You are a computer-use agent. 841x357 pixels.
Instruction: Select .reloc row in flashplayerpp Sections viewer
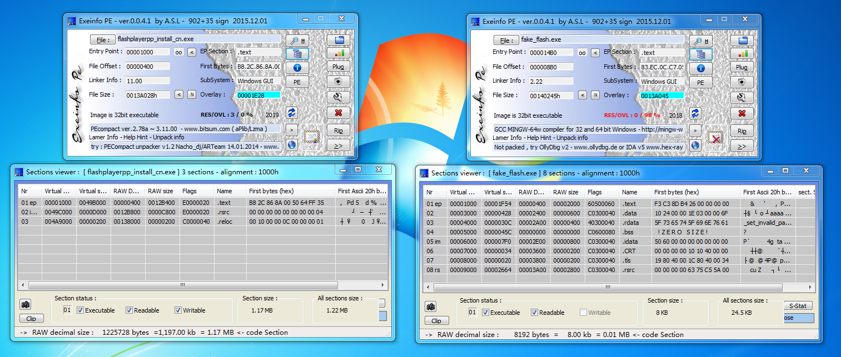tap(202, 222)
